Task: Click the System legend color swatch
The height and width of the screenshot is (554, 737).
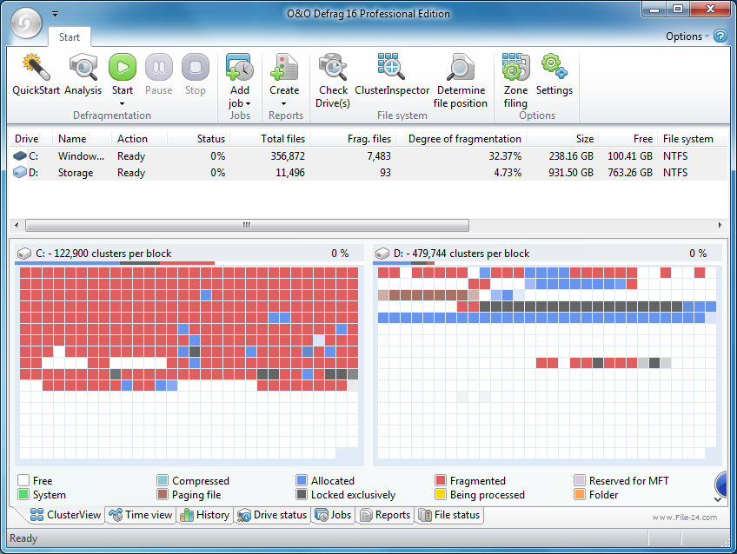Action: pos(23,494)
